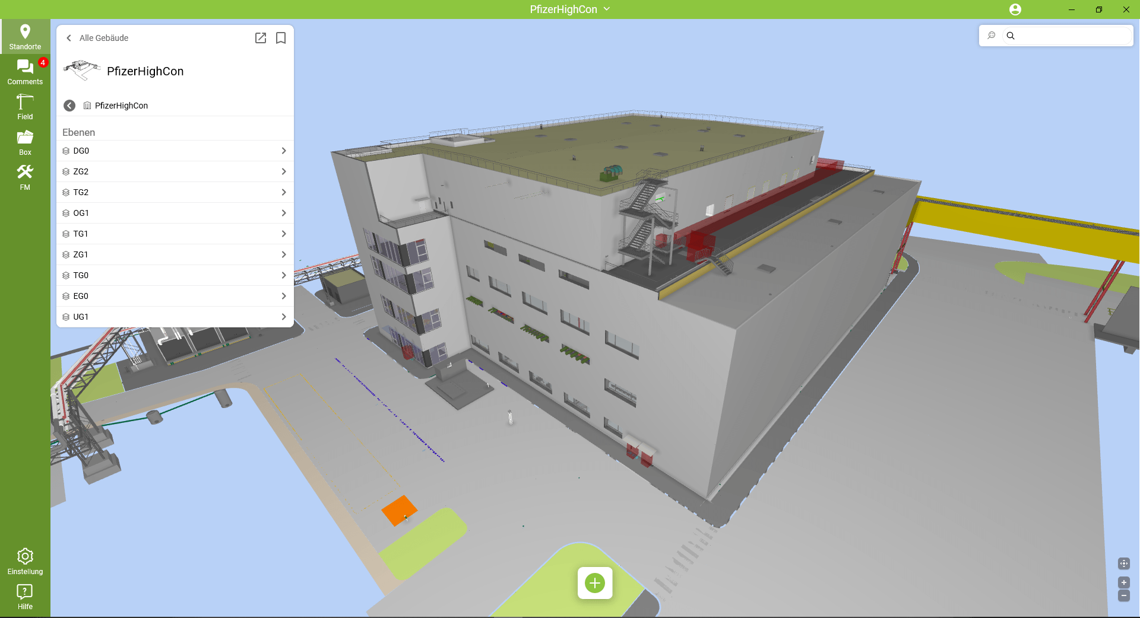Open the Einstellung settings
This screenshot has height=618, width=1140.
click(x=25, y=561)
